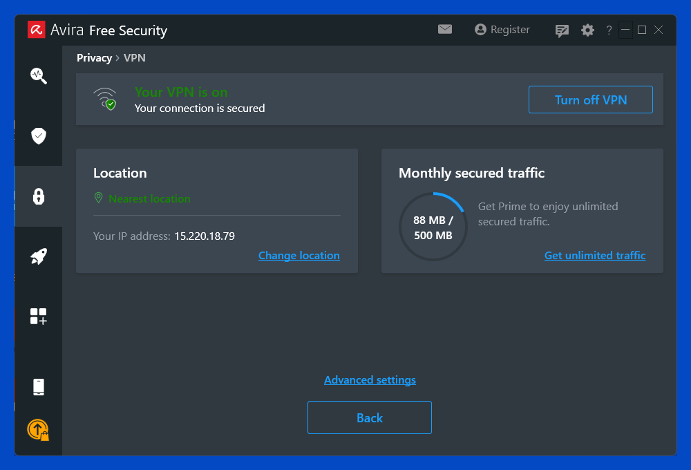Turn off the VPN
This screenshot has width=691, height=470.
591,100
